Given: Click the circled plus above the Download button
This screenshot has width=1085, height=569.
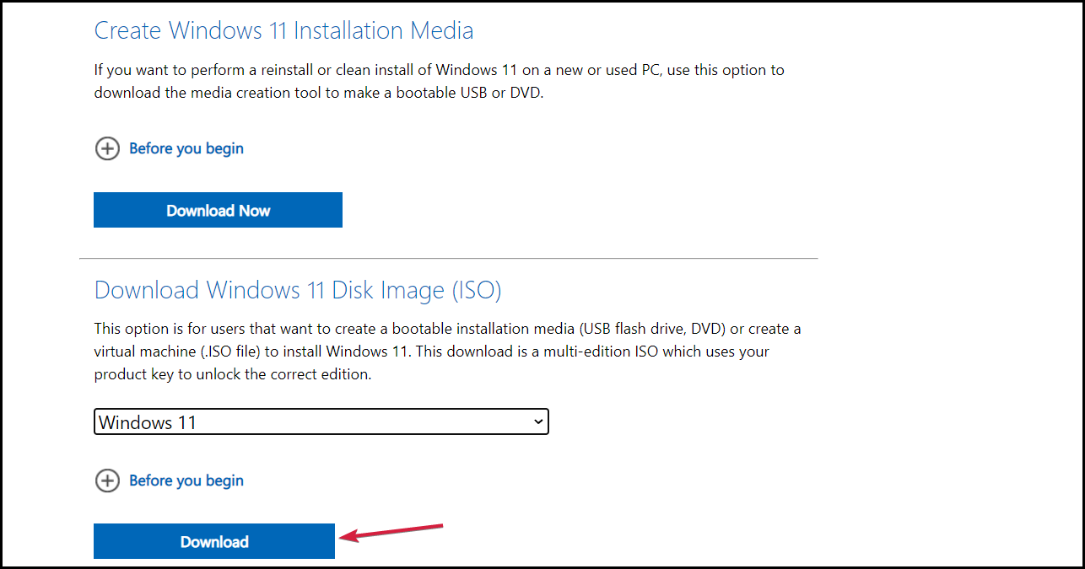Looking at the screenshot, I should pos(107,480).
